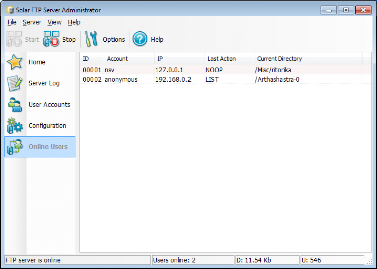Screen dimensions: 377x269
Task: Open the View menu
Action: 54,22
